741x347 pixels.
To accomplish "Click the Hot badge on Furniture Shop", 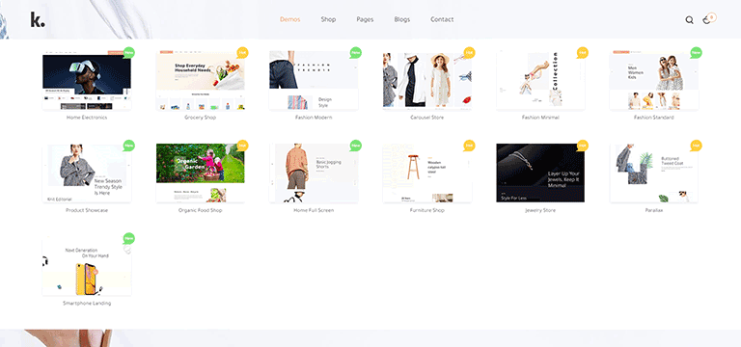I will click(469, 146).
